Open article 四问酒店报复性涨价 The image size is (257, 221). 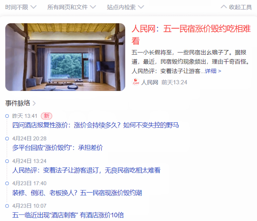coord(96,125)
